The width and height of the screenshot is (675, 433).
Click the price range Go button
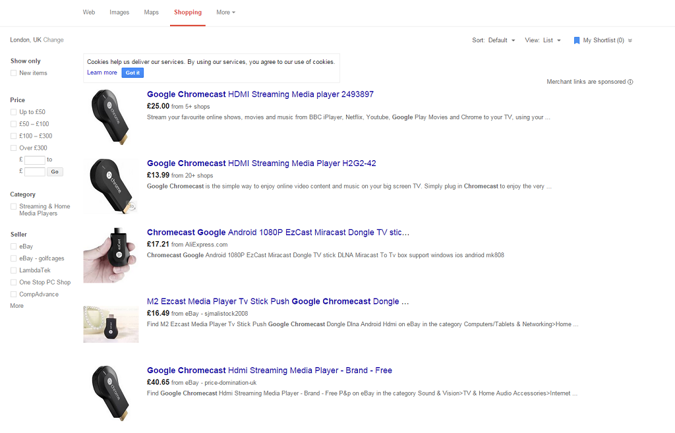55,172
